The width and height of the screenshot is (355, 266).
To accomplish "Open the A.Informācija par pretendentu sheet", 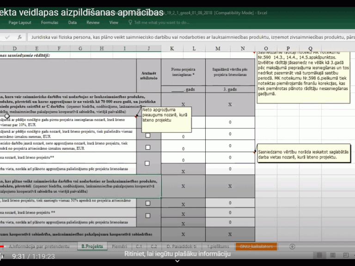I will point(39,246).
